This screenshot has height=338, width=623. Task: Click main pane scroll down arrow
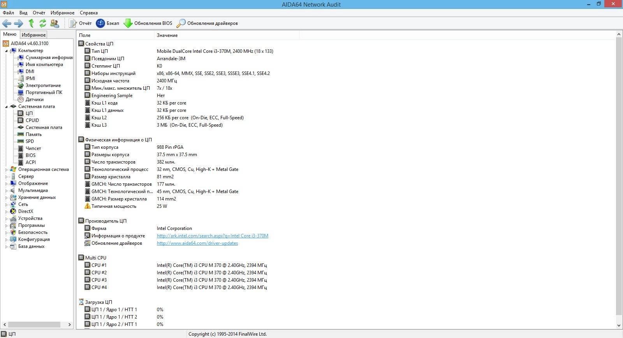pyautogui.click(x=619, y=326)
